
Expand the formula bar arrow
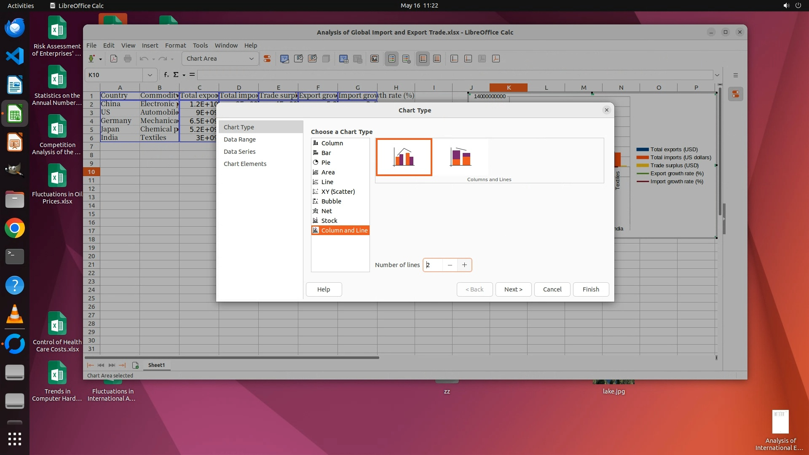(717, 75)
